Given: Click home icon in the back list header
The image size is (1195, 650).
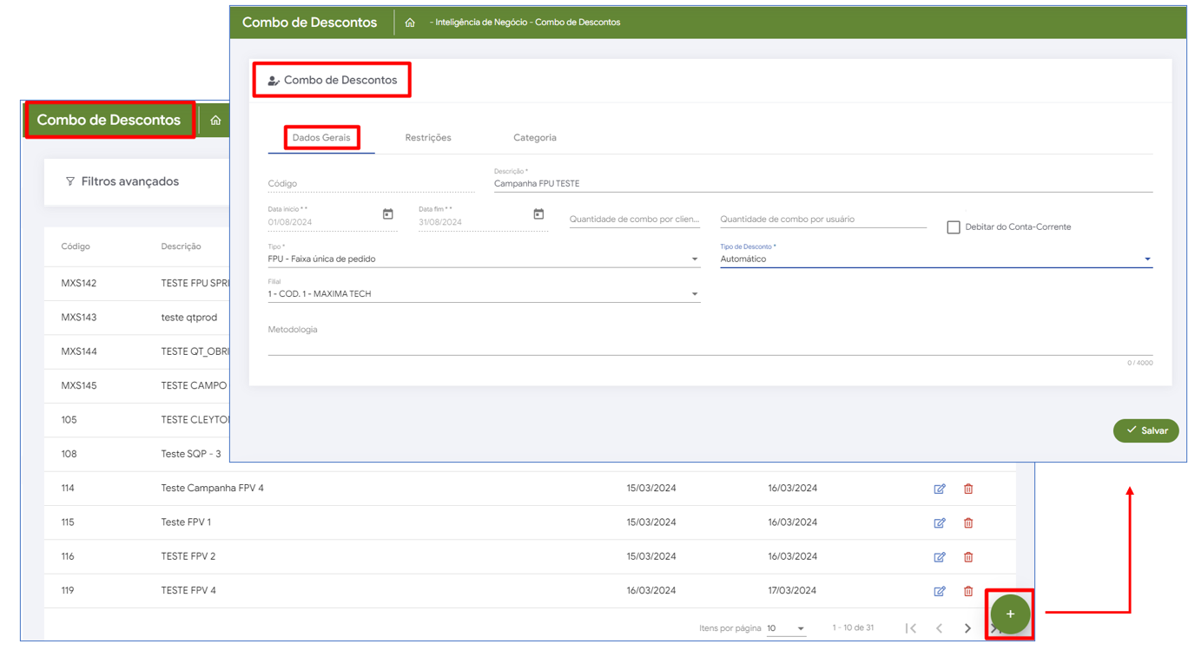Looking at the screenshot, I should tap(215, 121).
